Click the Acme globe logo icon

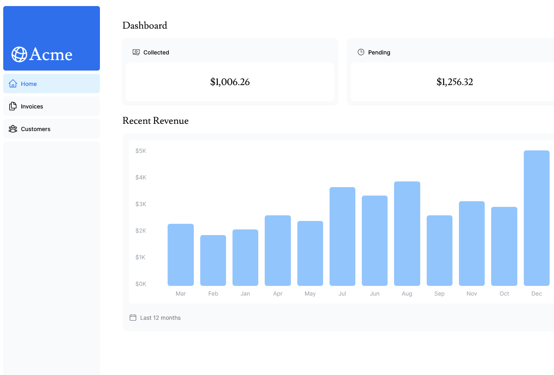click(19, 54)
